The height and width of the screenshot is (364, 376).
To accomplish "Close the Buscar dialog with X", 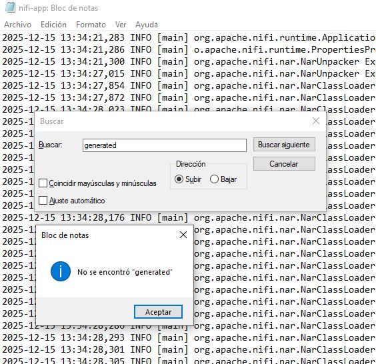I will [316, 121].
